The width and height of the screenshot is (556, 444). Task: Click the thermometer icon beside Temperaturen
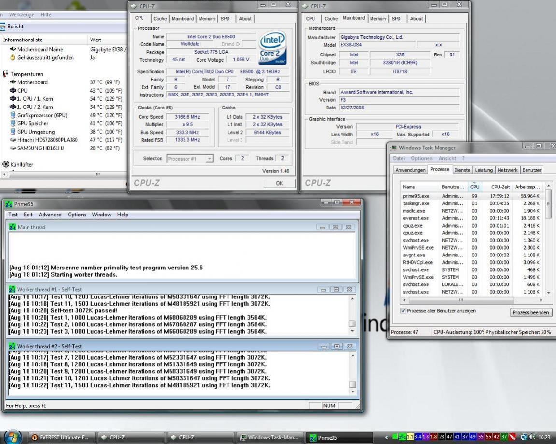pyautogui.click(x=5, y=74)
